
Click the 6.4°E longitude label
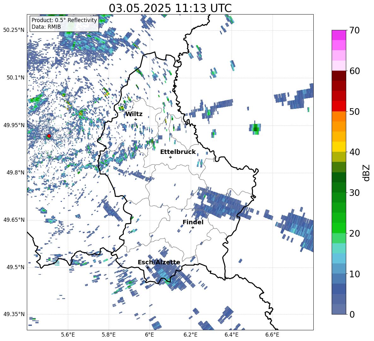[x=231, y=335]
